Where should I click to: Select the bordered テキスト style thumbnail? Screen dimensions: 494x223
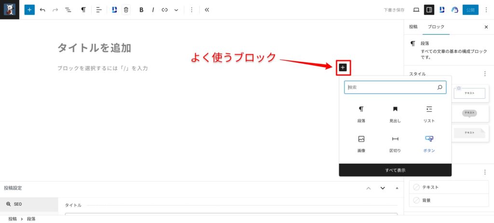tap(469, 93)
